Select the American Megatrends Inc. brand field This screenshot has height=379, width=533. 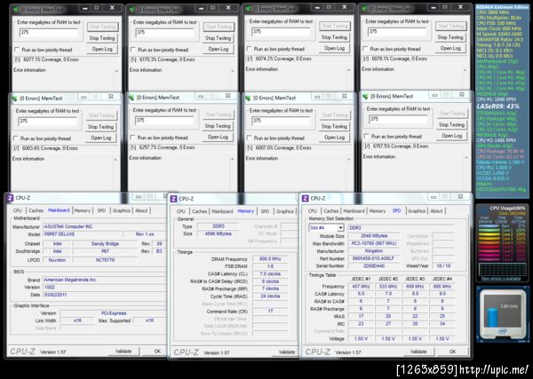pyautogui.click(x=104, y=280)
